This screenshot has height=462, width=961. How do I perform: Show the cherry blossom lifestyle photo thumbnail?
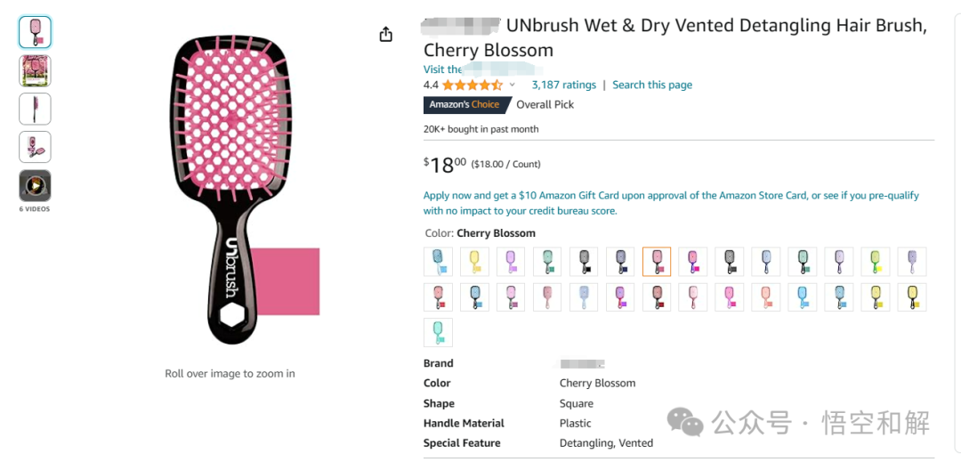[35, 70]
